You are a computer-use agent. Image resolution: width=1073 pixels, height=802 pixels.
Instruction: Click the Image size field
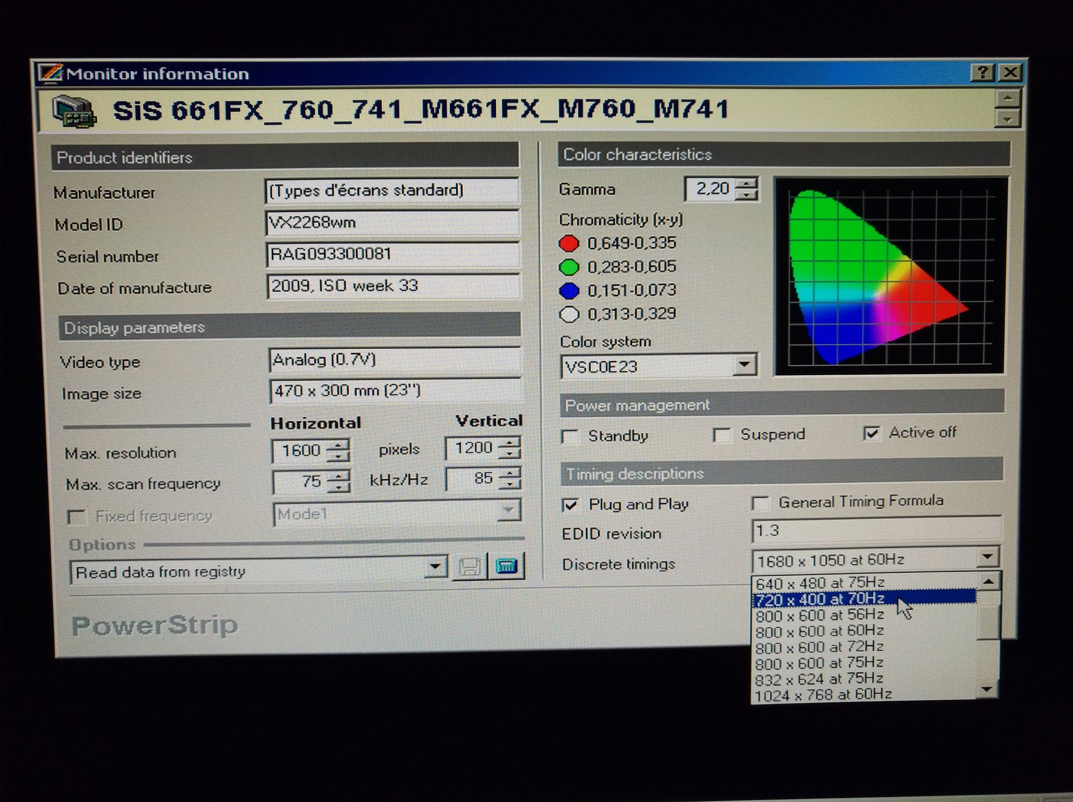pos(395,390)
